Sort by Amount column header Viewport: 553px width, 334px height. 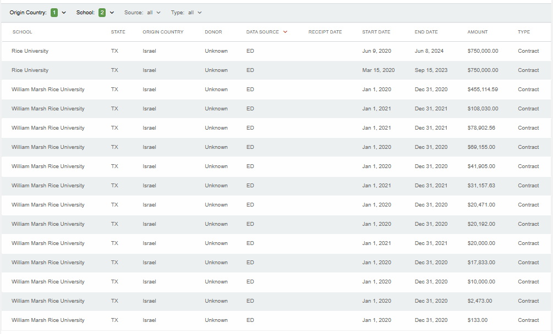pos(478,32)
